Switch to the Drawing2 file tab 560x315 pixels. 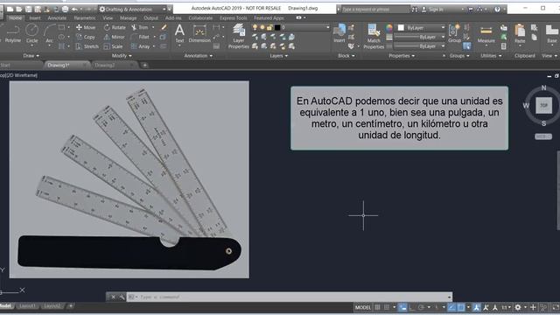point(105,66)
